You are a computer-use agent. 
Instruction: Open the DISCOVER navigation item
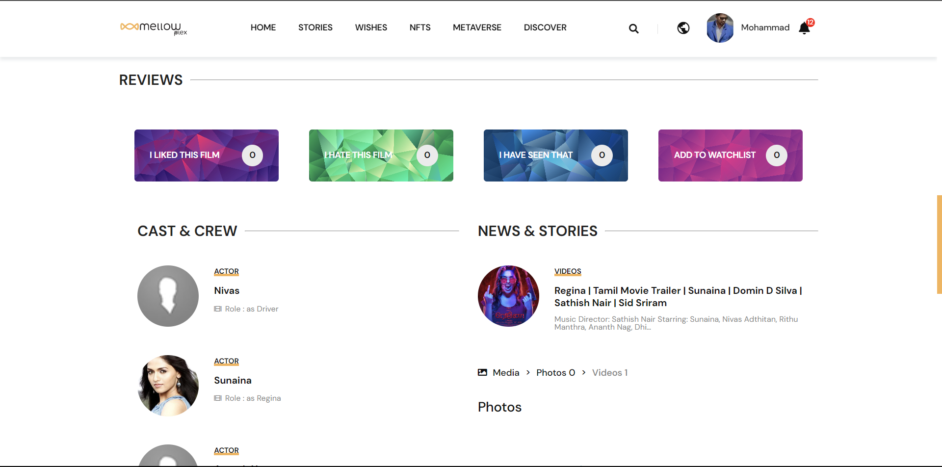[x=545, y=27]
